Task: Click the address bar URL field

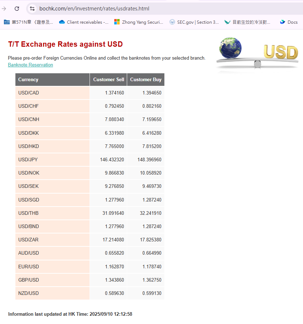Action: pos(143,9)
